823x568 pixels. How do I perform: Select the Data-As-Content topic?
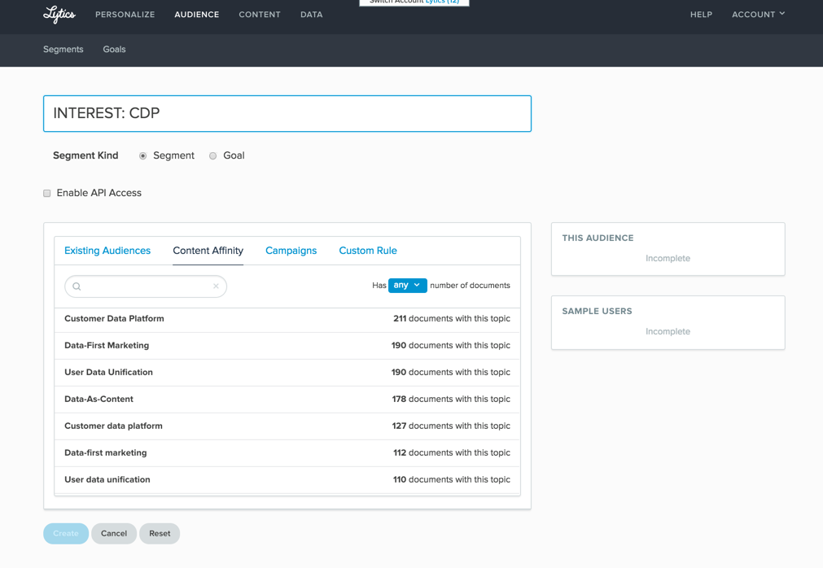(287, 399)
